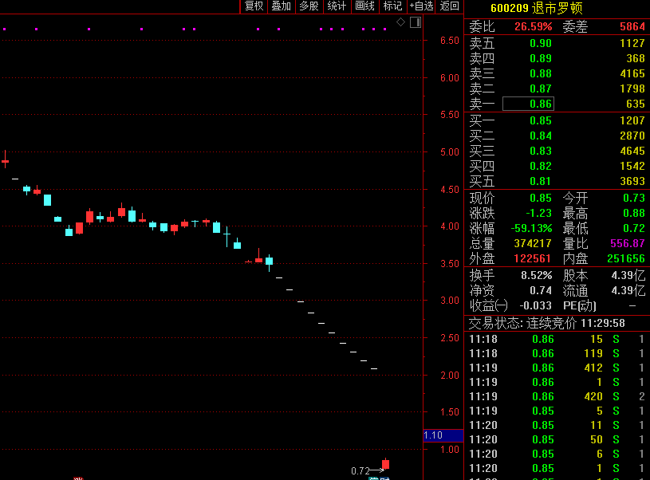Add stock via +自选 button
Viewport: 650px width, 480px height.
point(421,6)
